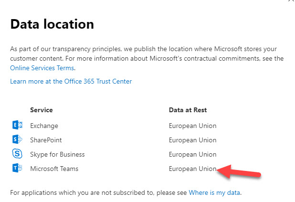Open Learn more at Office 365 Trust Center
This screenshot has width=295, height=202.
[71, 81]
